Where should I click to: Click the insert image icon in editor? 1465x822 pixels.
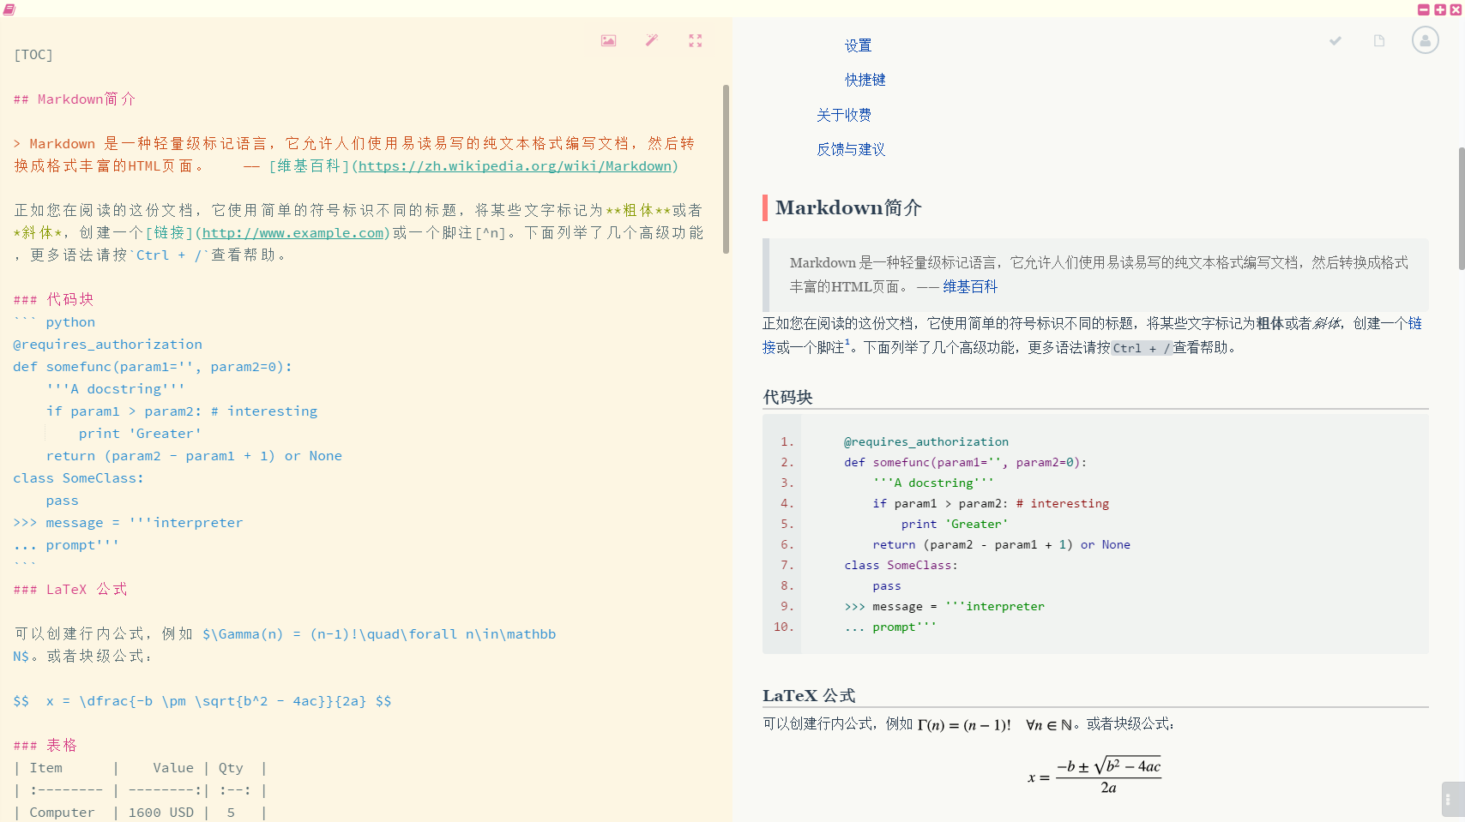click(x=608, y=40)
